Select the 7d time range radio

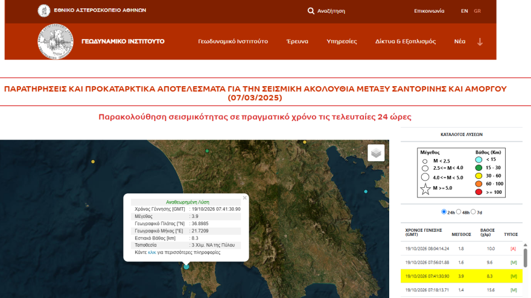tap(473, 211)
